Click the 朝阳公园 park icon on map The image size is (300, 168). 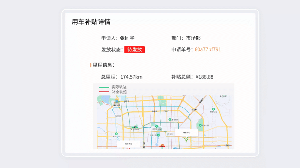(201, 125)
